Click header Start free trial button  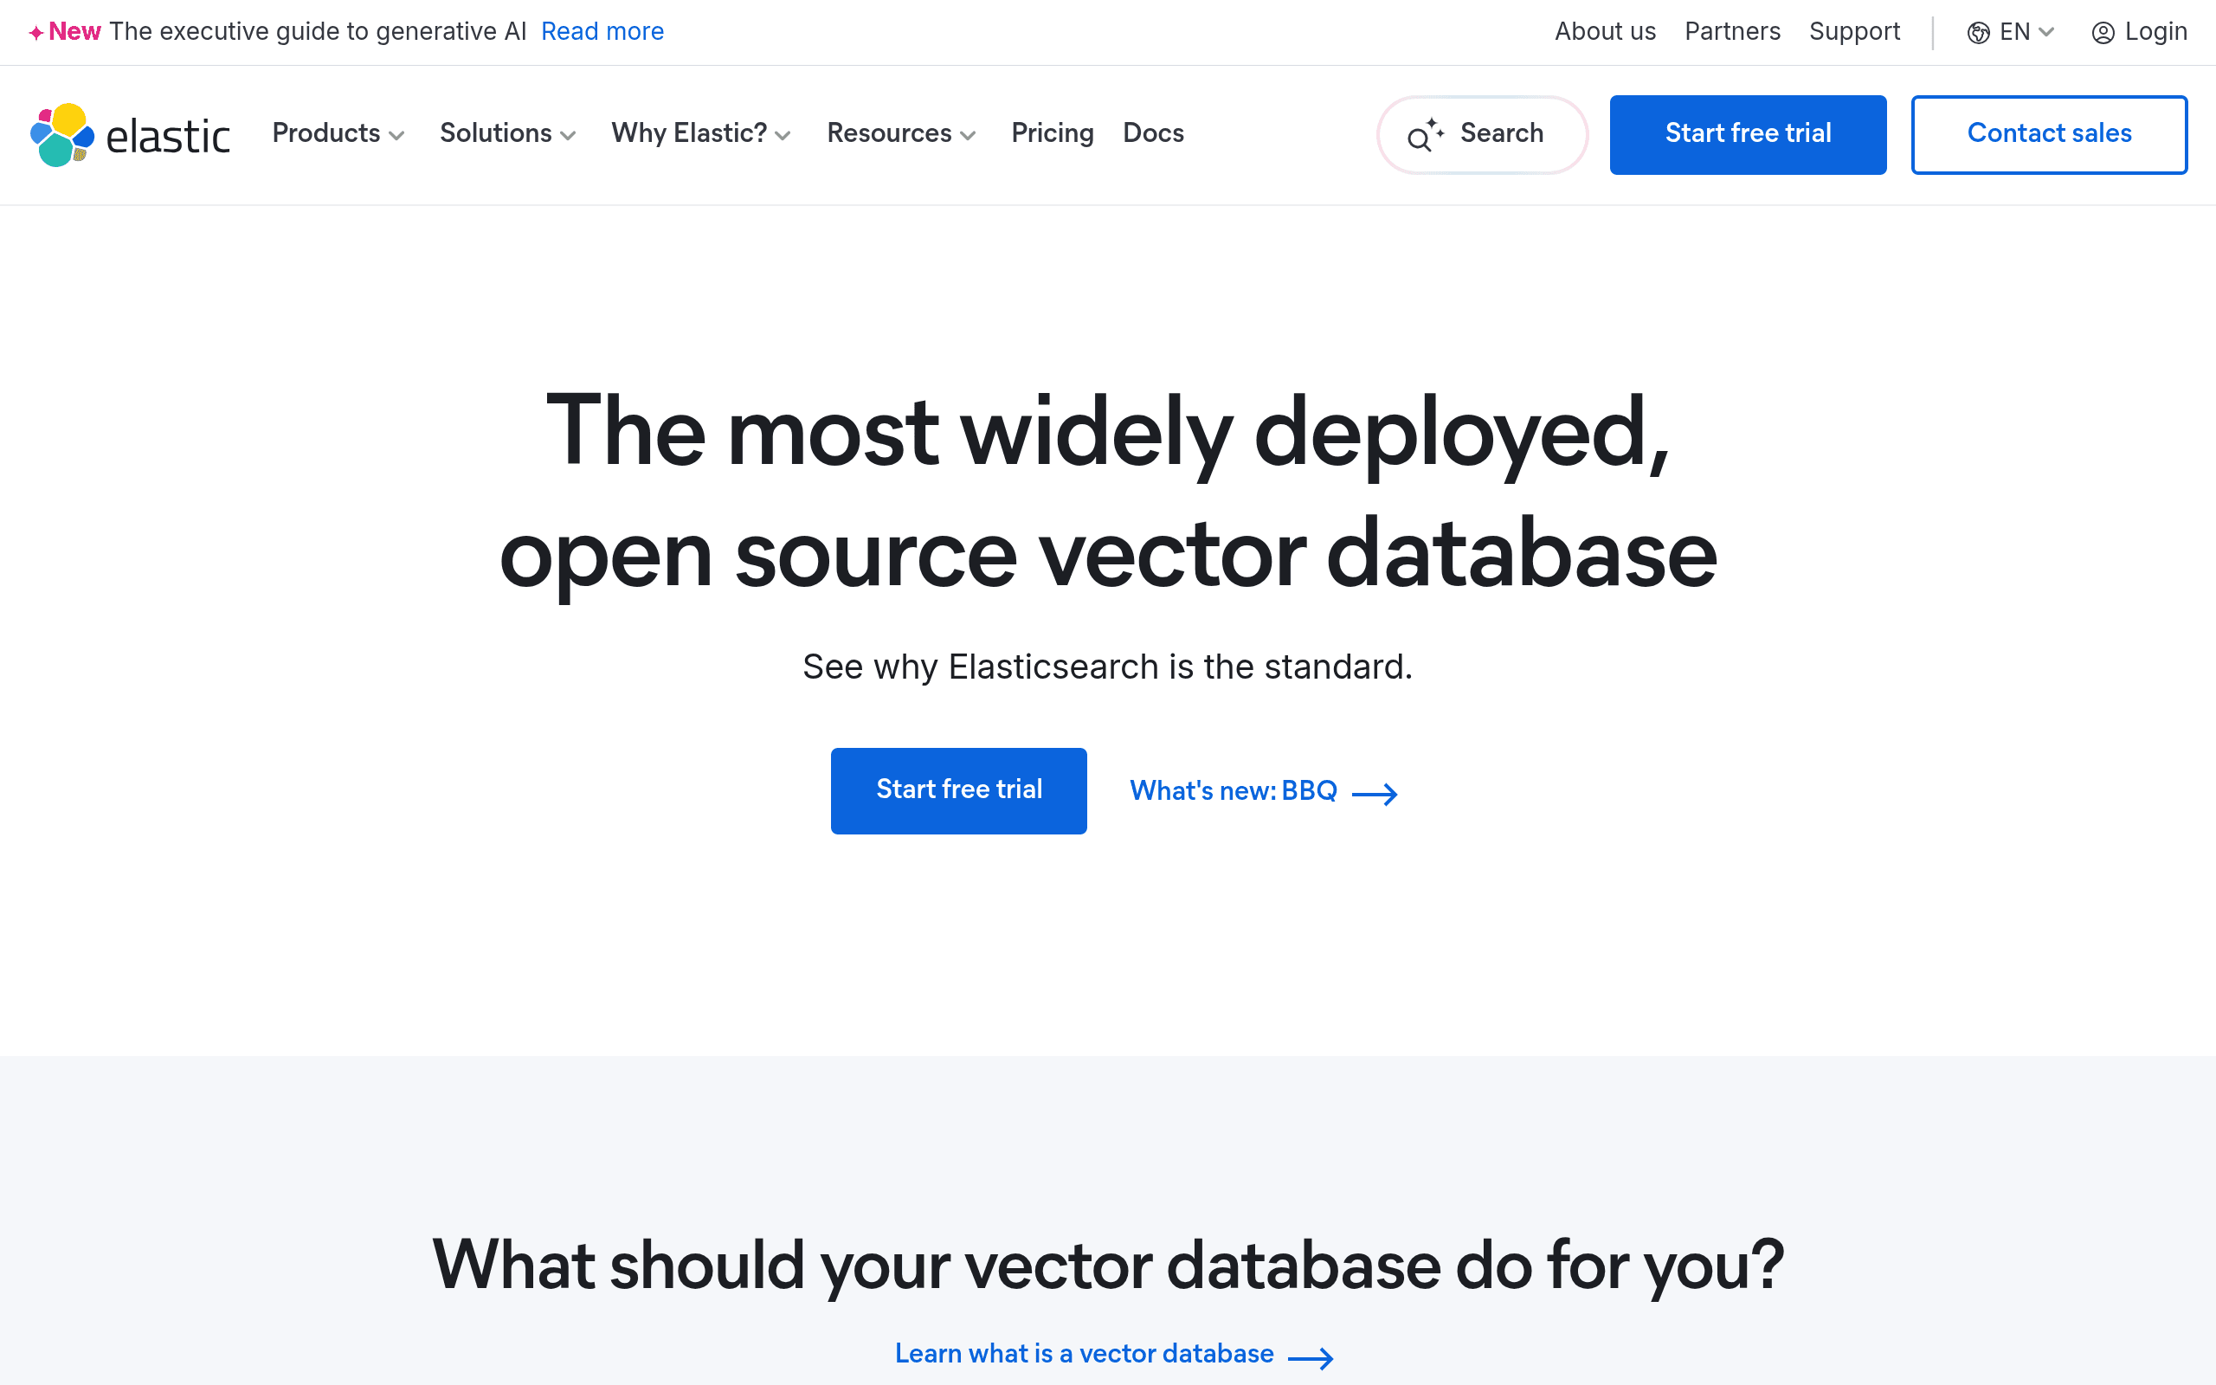1748,135
